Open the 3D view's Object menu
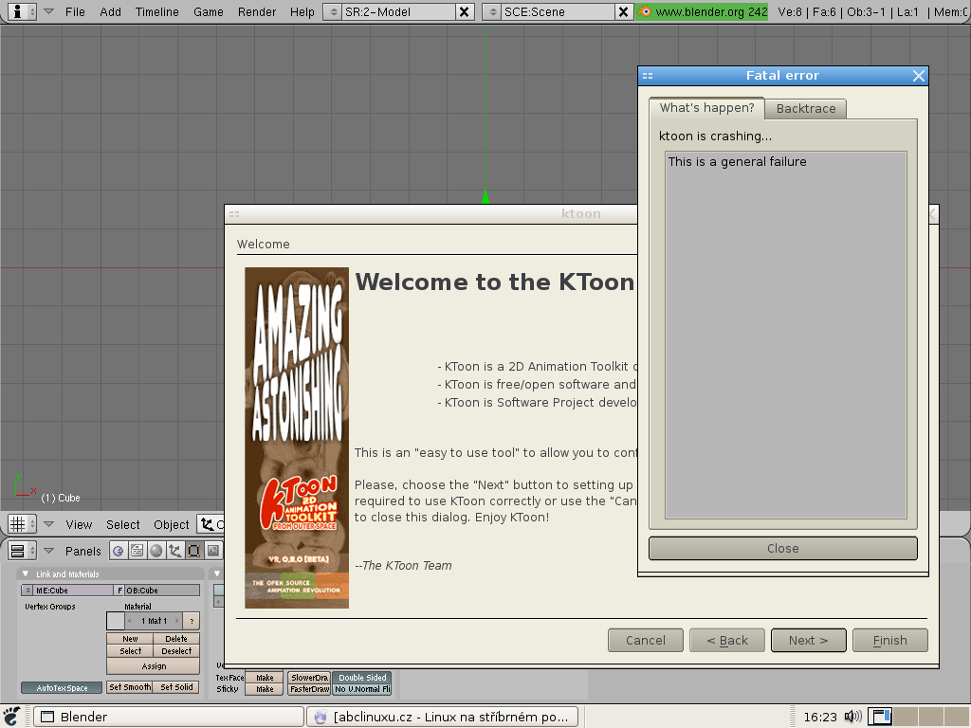The height and width of the screenshot is (728, 971). [x=171, y=525]
